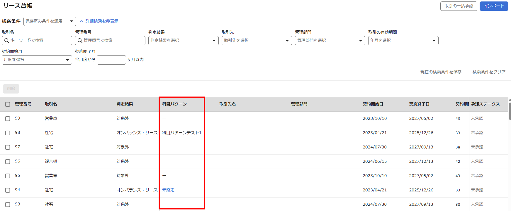Select checkbox for row 96 複合機
The image size is (511, 211).
[8, 162]
